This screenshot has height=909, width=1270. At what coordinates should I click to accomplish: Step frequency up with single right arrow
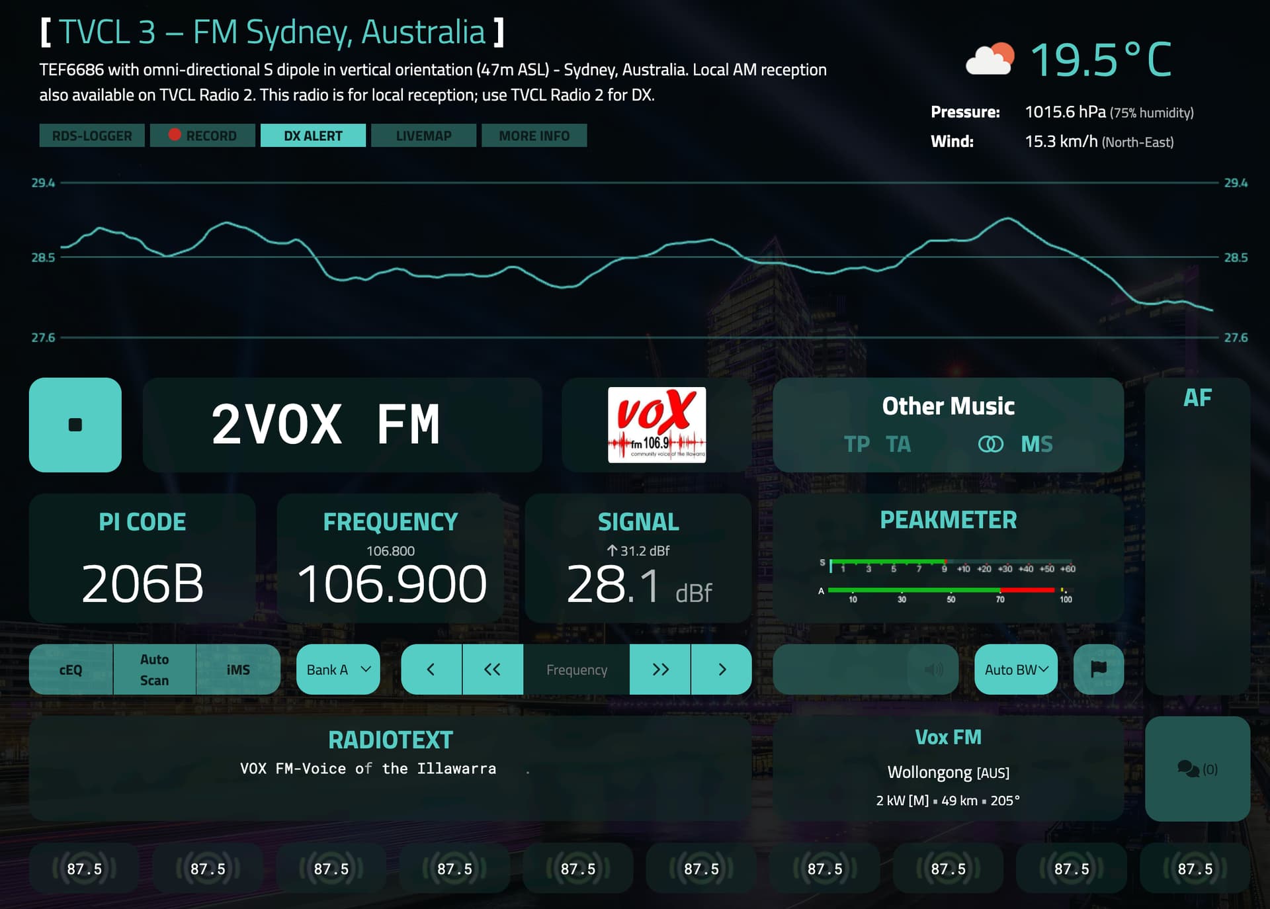pyautogui.click(x=722, y=670)
